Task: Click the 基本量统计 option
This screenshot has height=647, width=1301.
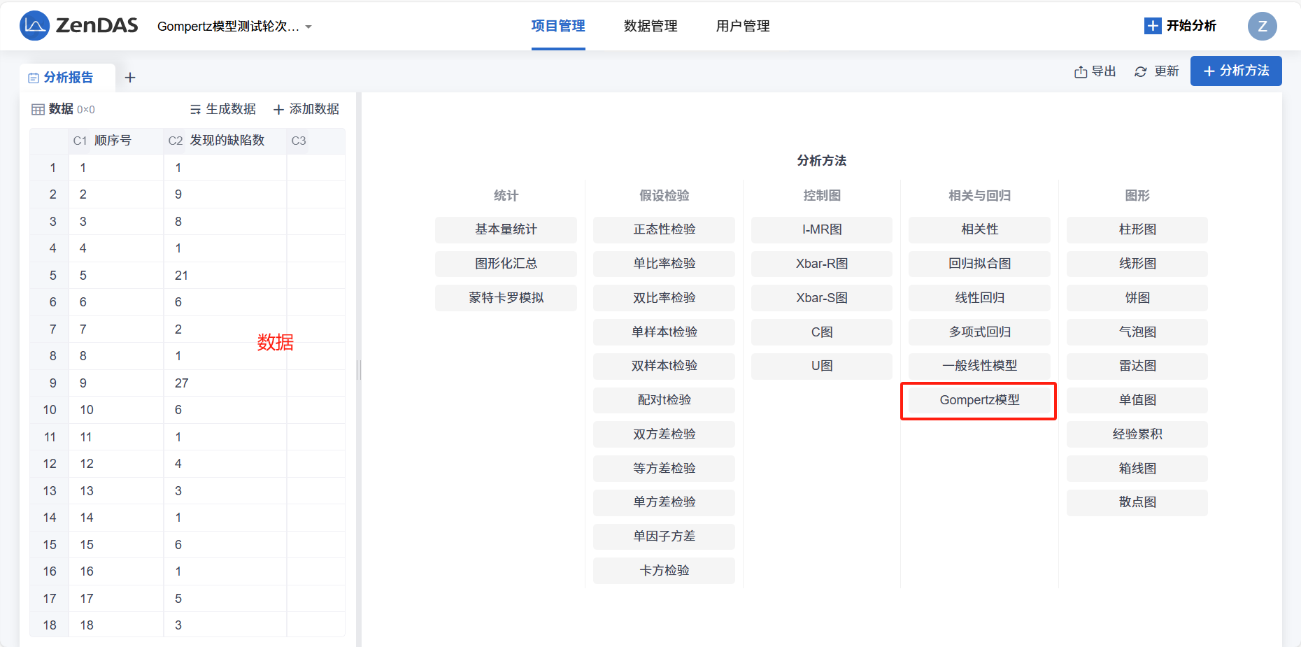Action: (506, 229)
